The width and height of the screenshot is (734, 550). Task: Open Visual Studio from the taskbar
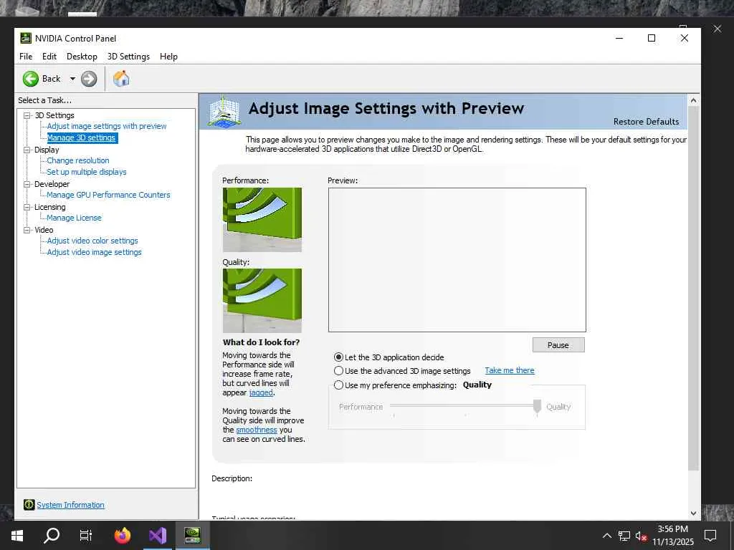pyautogui.click(x=158, y=536)
